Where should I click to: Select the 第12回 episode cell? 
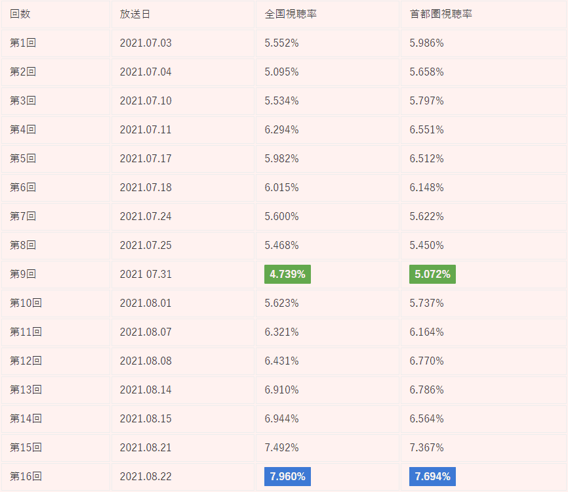[26, 361]
